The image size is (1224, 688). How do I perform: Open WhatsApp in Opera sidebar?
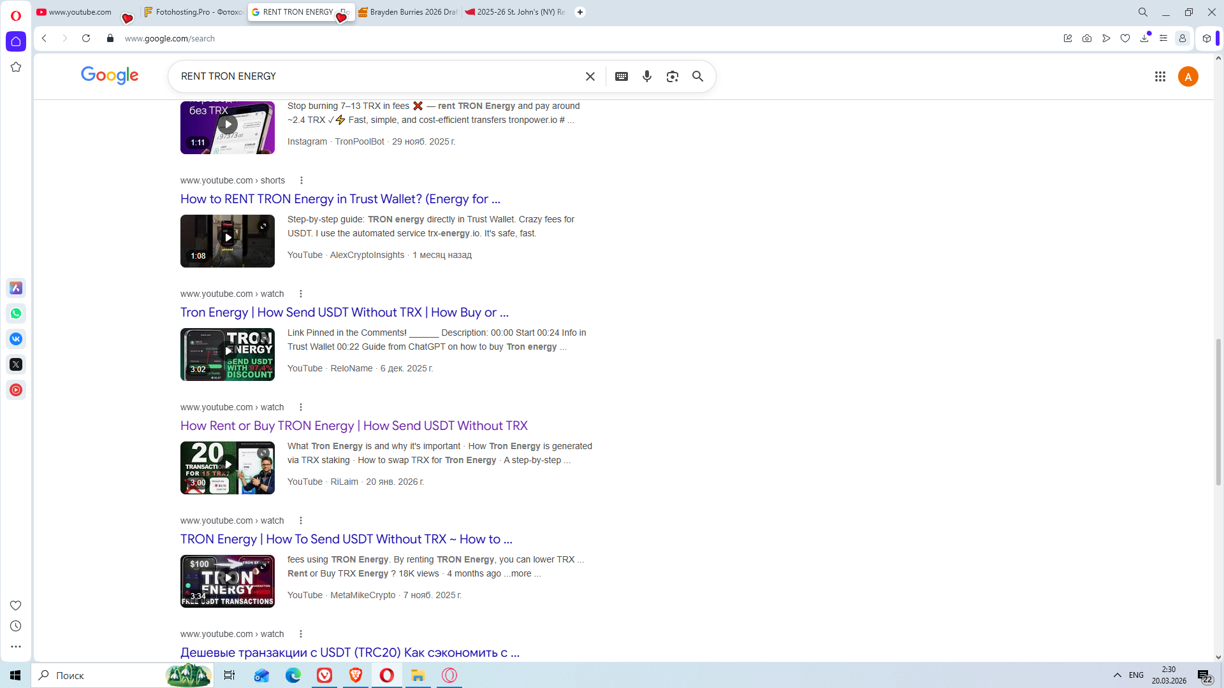tap(16, 313)
